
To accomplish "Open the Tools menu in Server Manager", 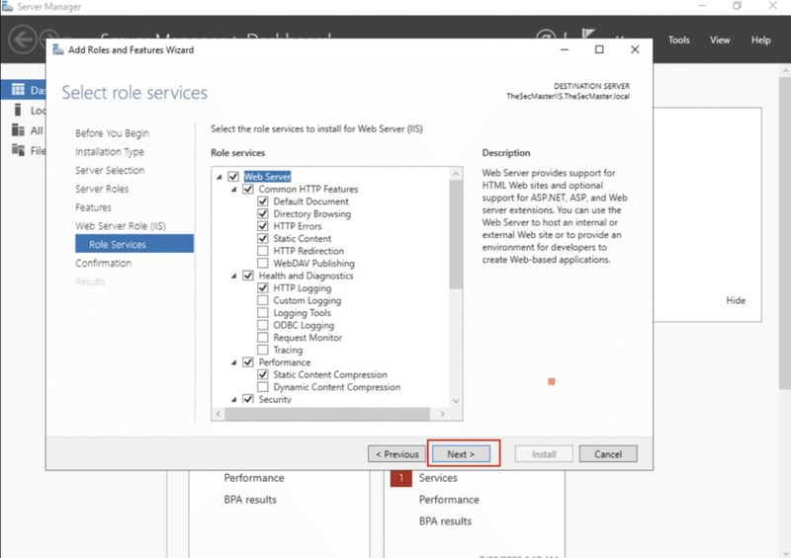I will coord(678,40).
